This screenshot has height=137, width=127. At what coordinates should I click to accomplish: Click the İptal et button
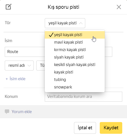click(85, 128)
